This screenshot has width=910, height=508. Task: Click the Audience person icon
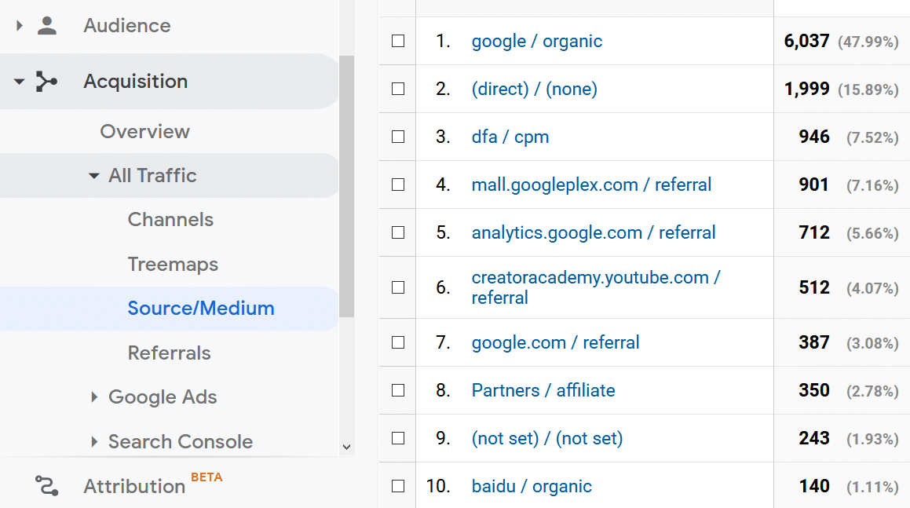coord(49,25)
